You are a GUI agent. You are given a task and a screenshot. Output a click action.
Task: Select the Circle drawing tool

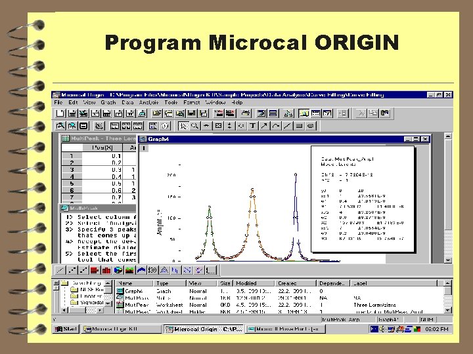coord(310,126)
